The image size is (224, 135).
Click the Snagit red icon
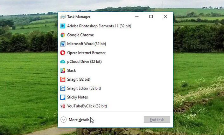(63, 79)
